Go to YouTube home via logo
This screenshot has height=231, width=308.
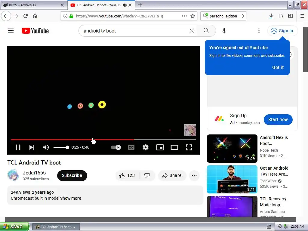click(35, 31)
